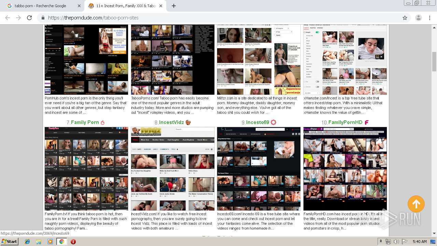Image resolution: width=437 pixels, height=246 pixels.
Task: Show hidden system tray icons
Action: click(381, 242)
